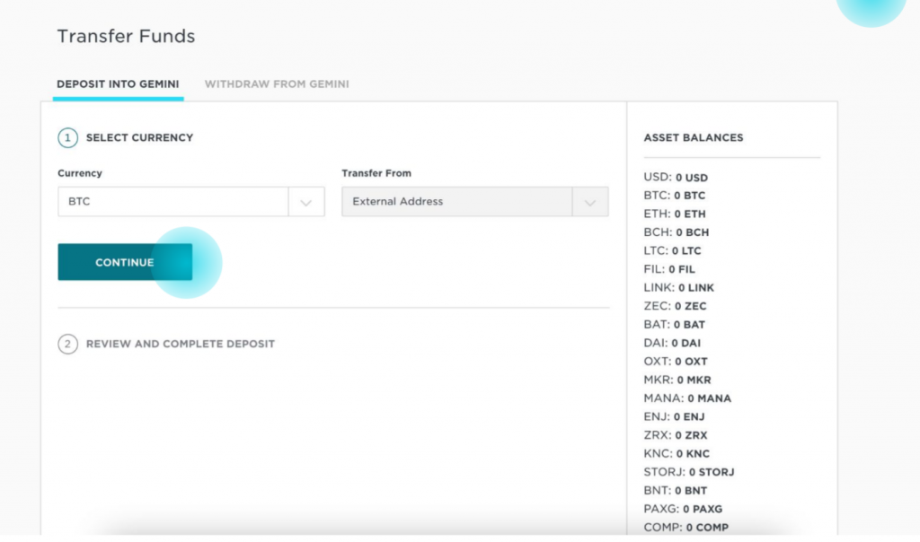Image resolution: width=920 pixels, height=542 pixels.
Task: Click the BTC: 0 BTC balance row
Action: 675,195
